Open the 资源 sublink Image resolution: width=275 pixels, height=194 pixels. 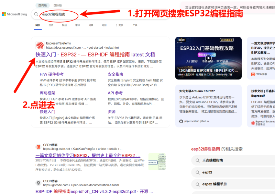tap(111, 112)
